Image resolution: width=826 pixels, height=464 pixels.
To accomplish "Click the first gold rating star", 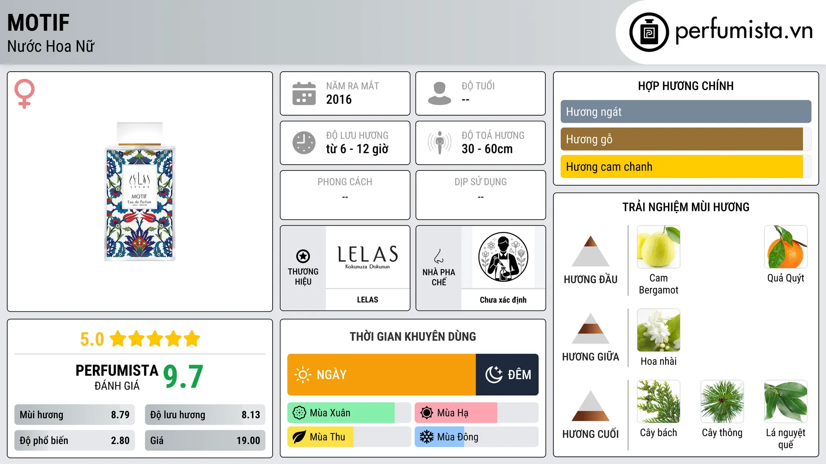I will pos(118,339).
